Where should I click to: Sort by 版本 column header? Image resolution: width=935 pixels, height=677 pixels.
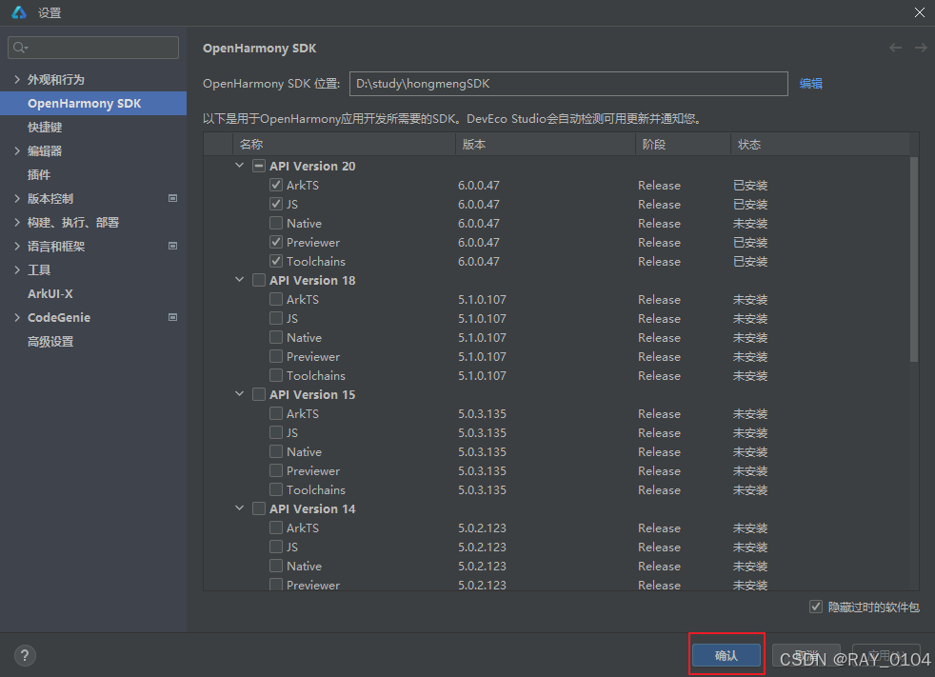(x=545, y=145)
